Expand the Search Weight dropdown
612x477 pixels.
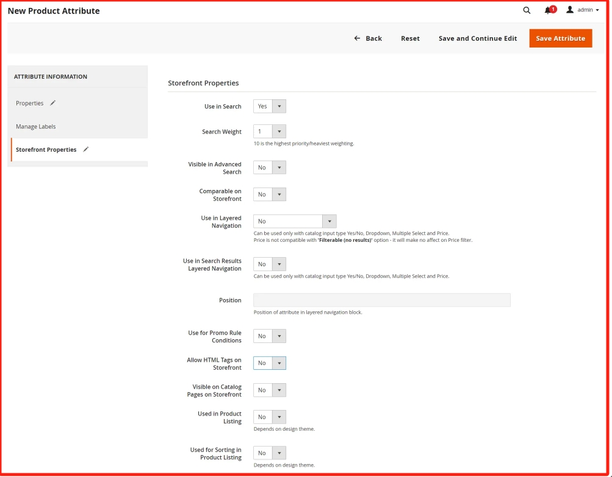(269, 132)
